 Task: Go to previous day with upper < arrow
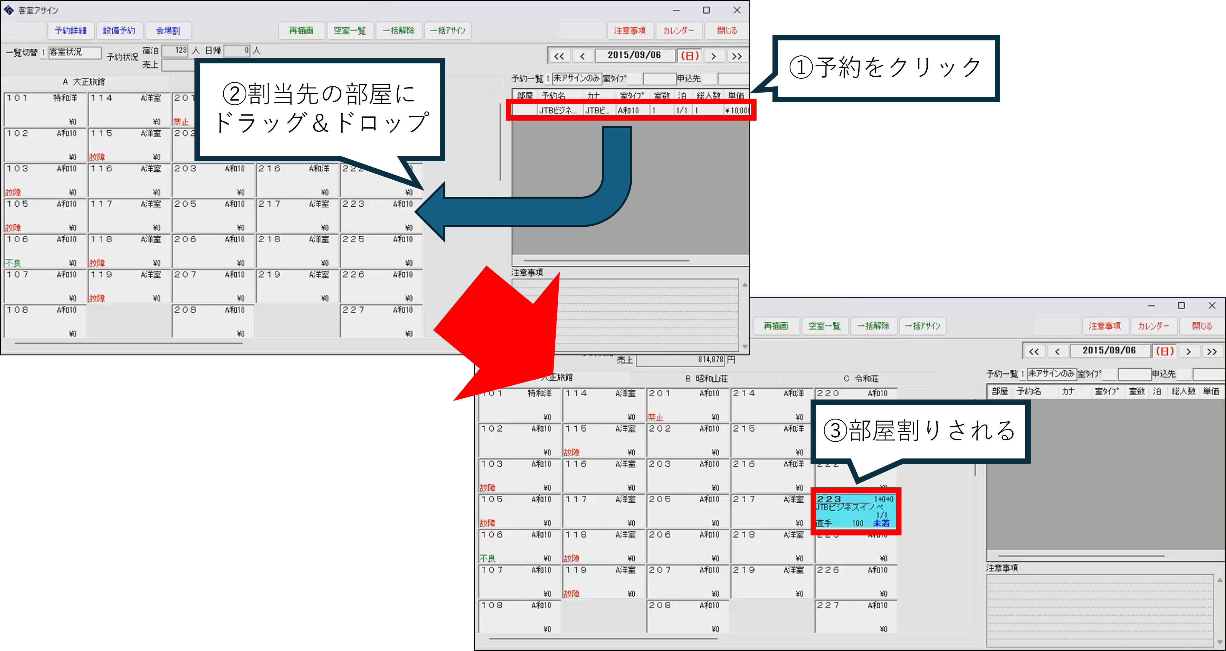point(582,56)
